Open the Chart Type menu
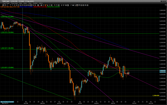 pos(6,3)
